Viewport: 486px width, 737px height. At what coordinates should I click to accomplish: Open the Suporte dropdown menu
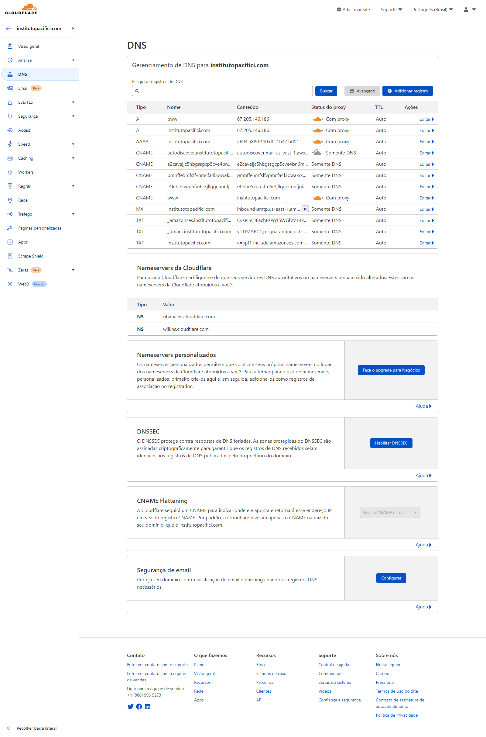(x=391, y=10)
